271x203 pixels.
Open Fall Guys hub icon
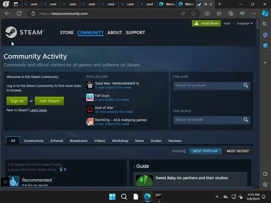click(x=90, y=97)
